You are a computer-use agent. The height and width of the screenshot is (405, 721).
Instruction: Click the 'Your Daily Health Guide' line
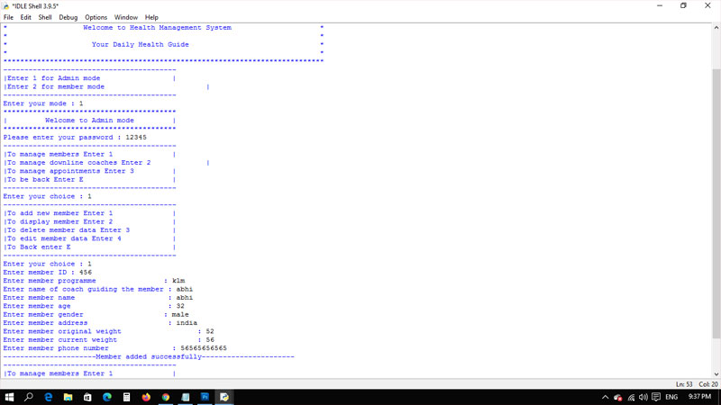click(x=141, y=44)
